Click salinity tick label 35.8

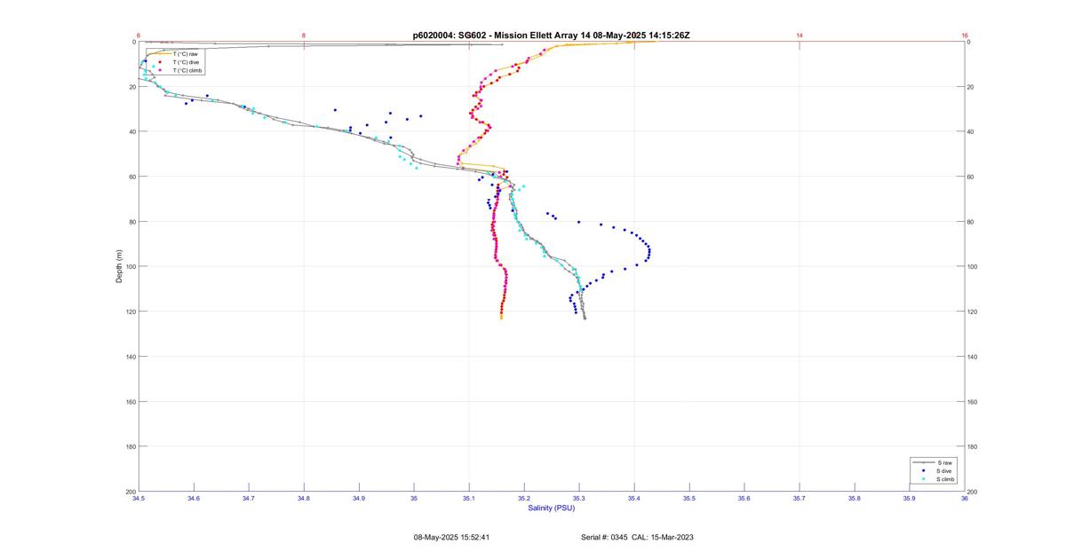click(854, 498)
